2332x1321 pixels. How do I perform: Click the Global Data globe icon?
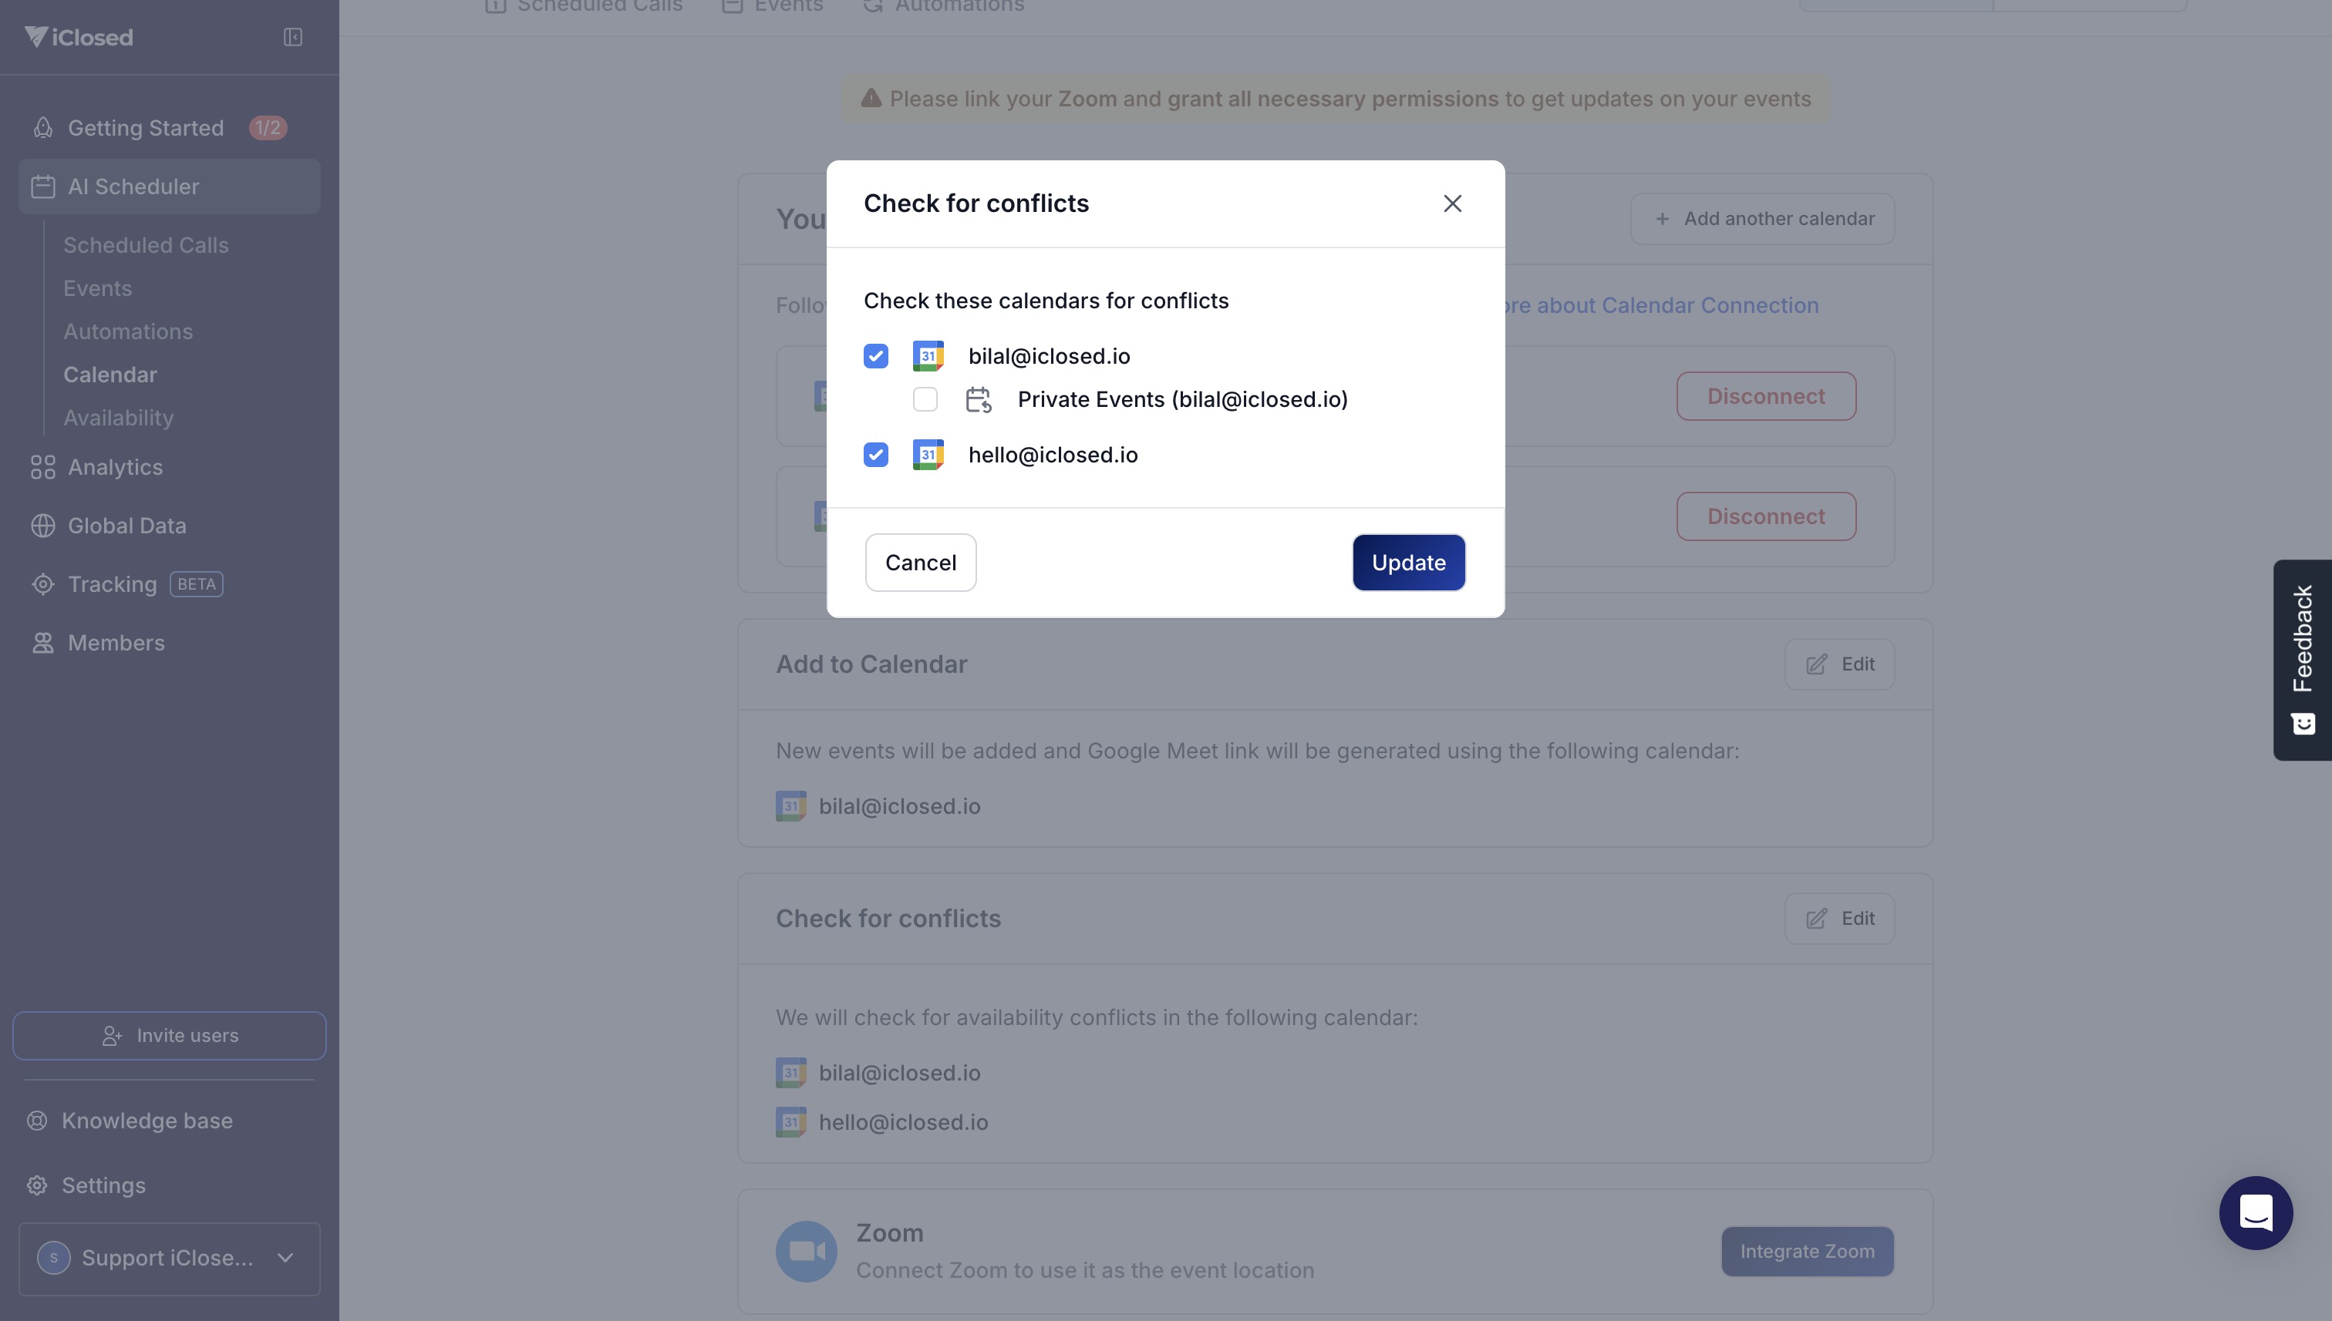tap(42, 526)
